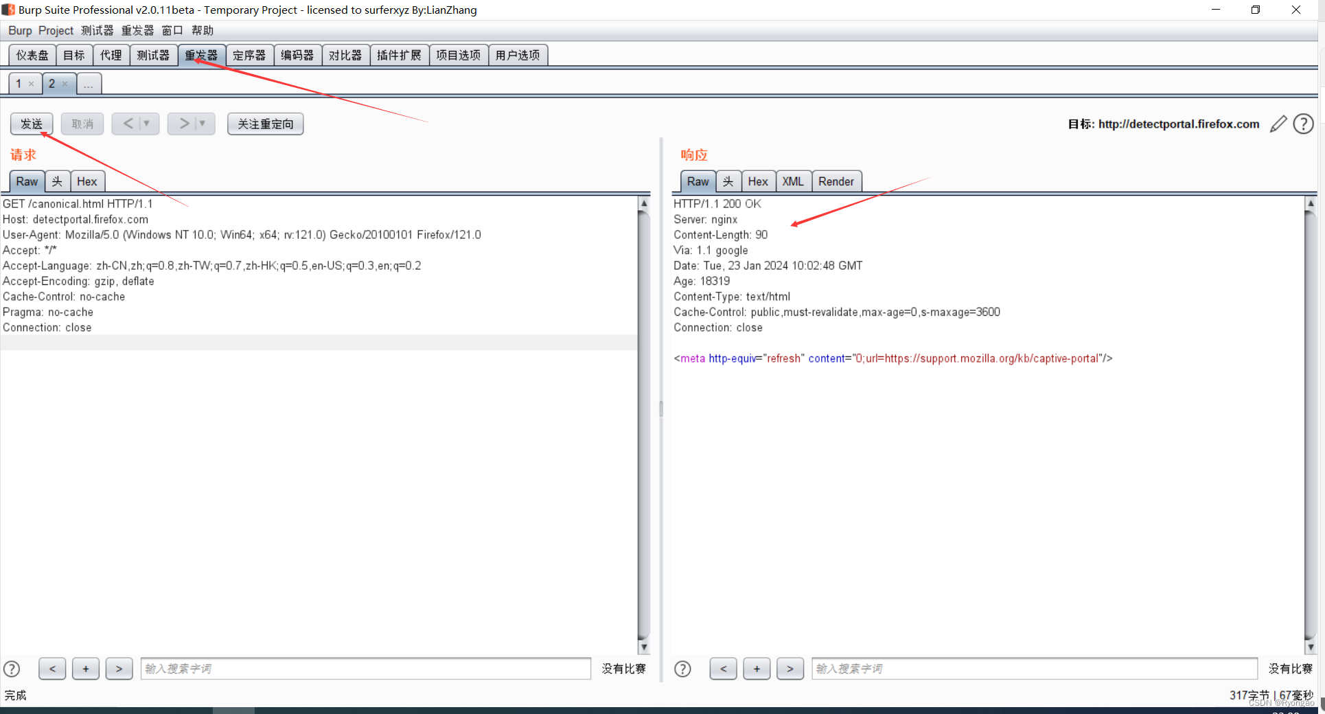Select the request Hex view tab
This screenshot has width=1325, height=714.
point(87,181)
